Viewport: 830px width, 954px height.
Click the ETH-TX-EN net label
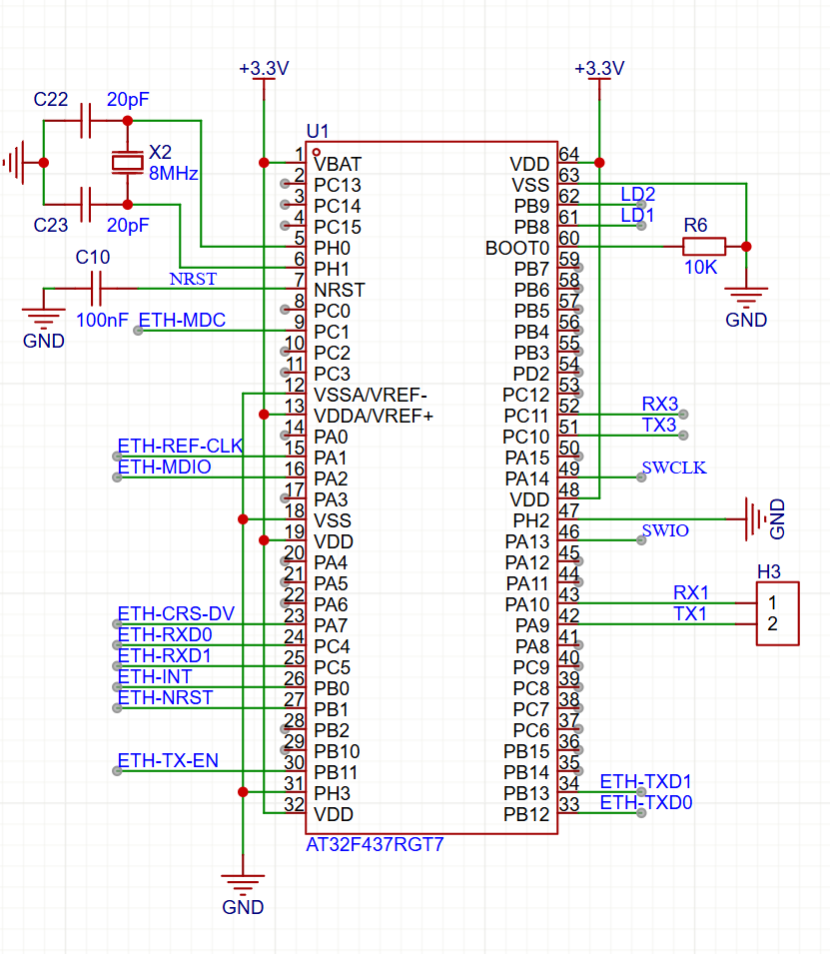pyautogui.click(x=168, y=760)
